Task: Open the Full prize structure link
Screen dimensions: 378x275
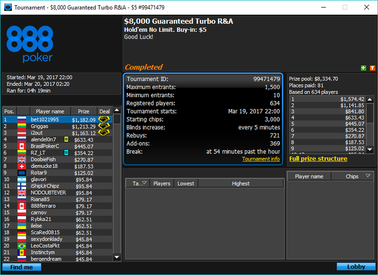Action: tap(318, 159)
